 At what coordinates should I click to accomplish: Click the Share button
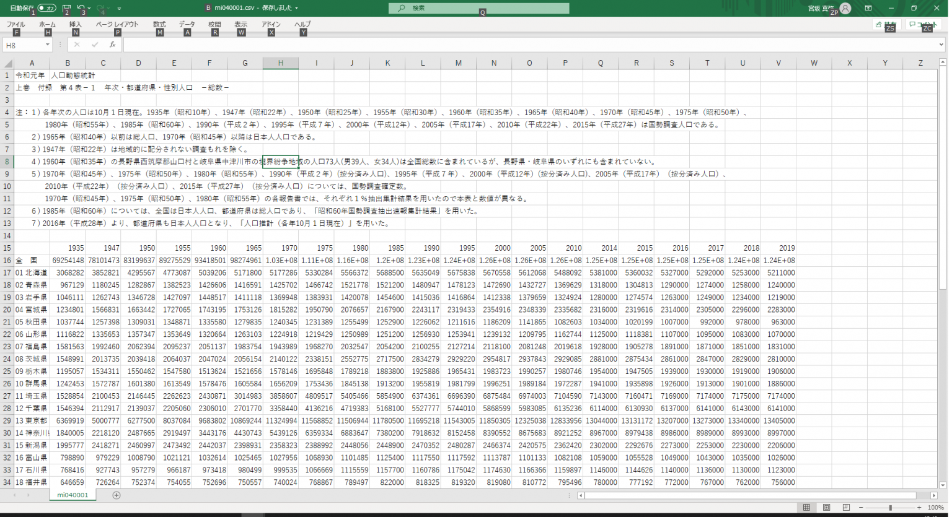point(886,24)
